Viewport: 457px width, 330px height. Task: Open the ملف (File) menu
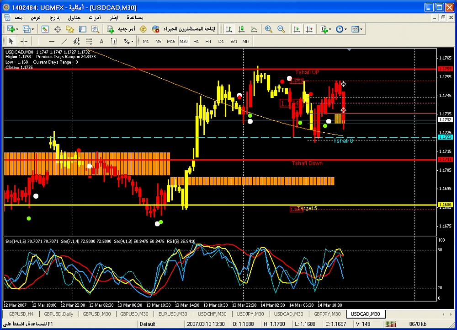coord(19,17)
